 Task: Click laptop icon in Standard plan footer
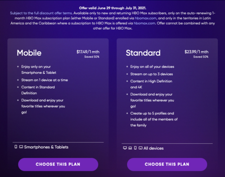click(130, 148)
